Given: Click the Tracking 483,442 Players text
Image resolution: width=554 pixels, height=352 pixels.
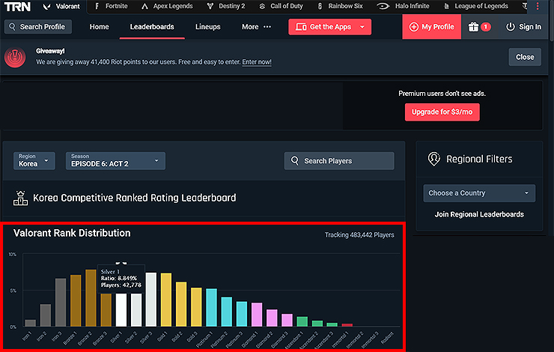Looking at the screenshot, I should pos(359,235).
